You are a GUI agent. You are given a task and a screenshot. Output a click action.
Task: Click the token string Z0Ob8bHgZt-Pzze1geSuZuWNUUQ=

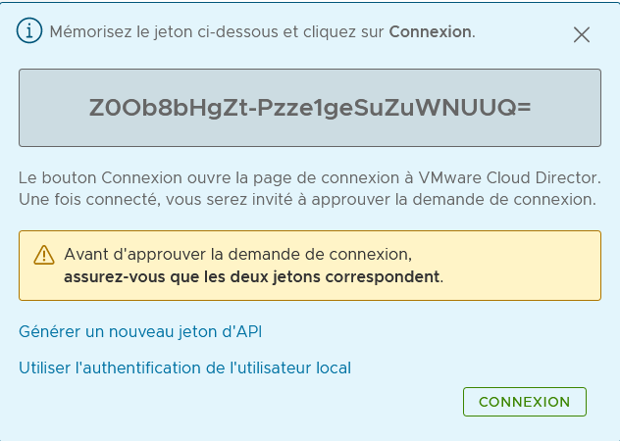click(310, 107)
